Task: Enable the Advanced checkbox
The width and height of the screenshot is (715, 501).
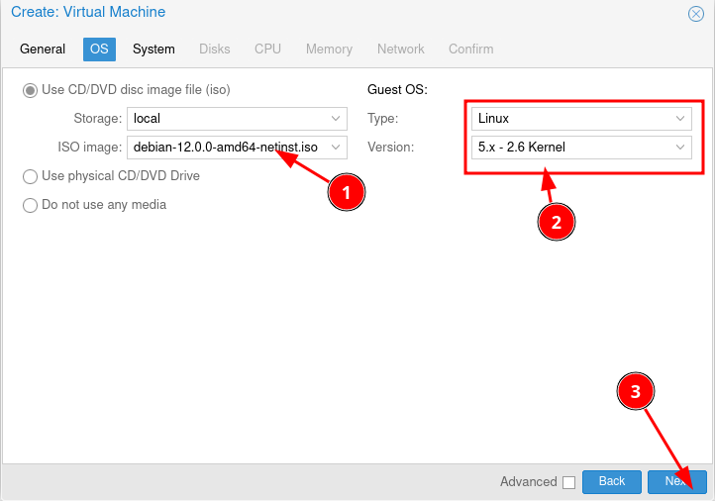Action: [x=568, y=482]
